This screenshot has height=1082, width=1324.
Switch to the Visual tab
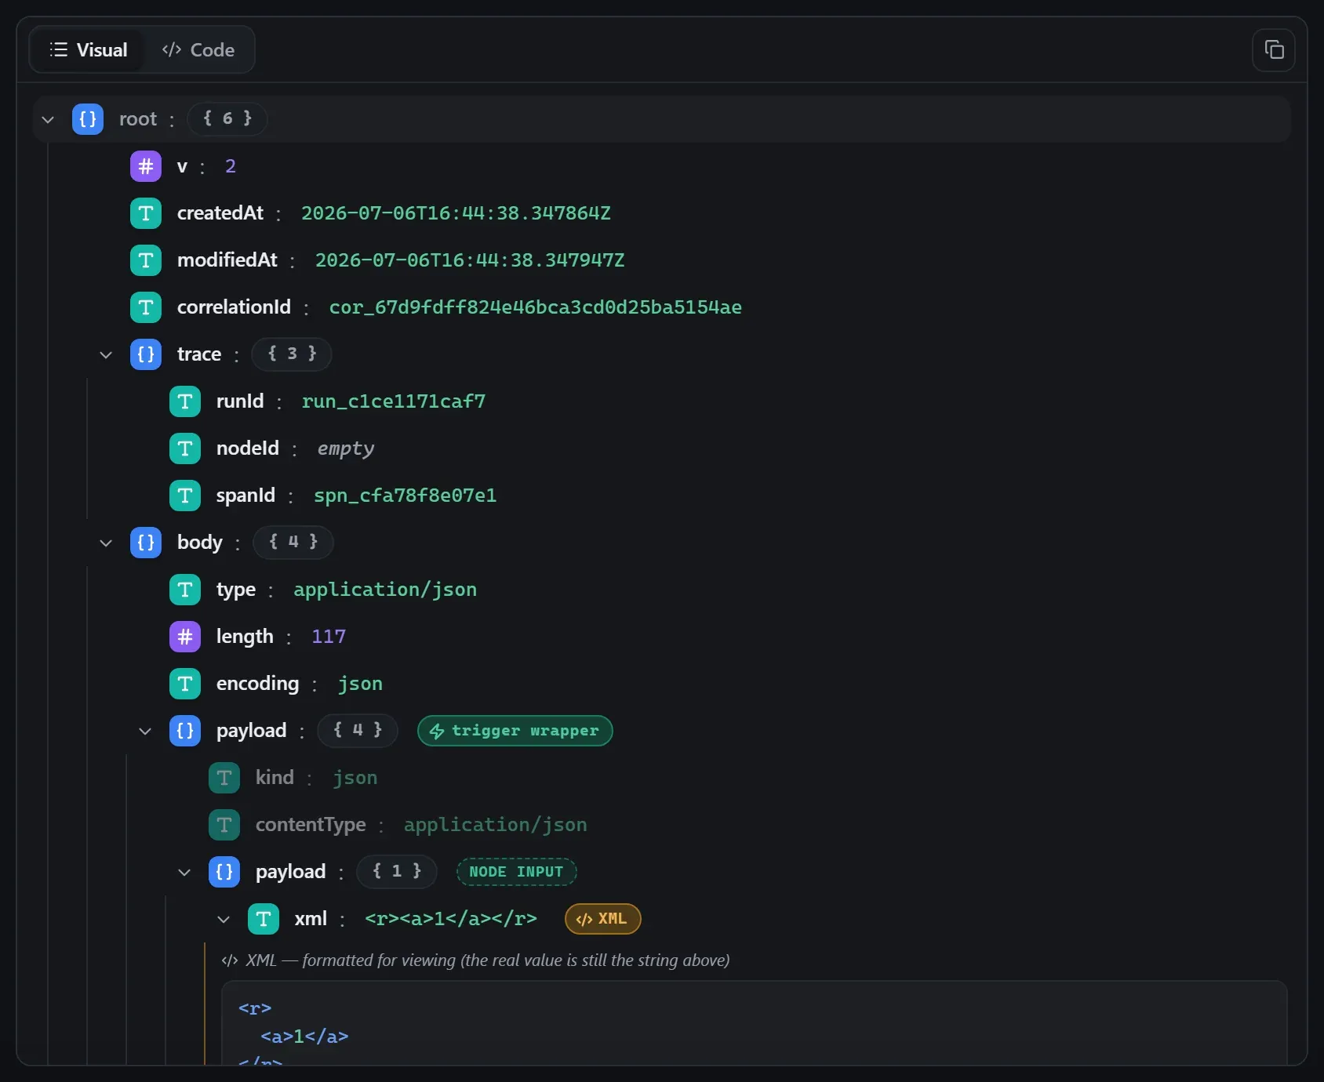coord(88,50)
